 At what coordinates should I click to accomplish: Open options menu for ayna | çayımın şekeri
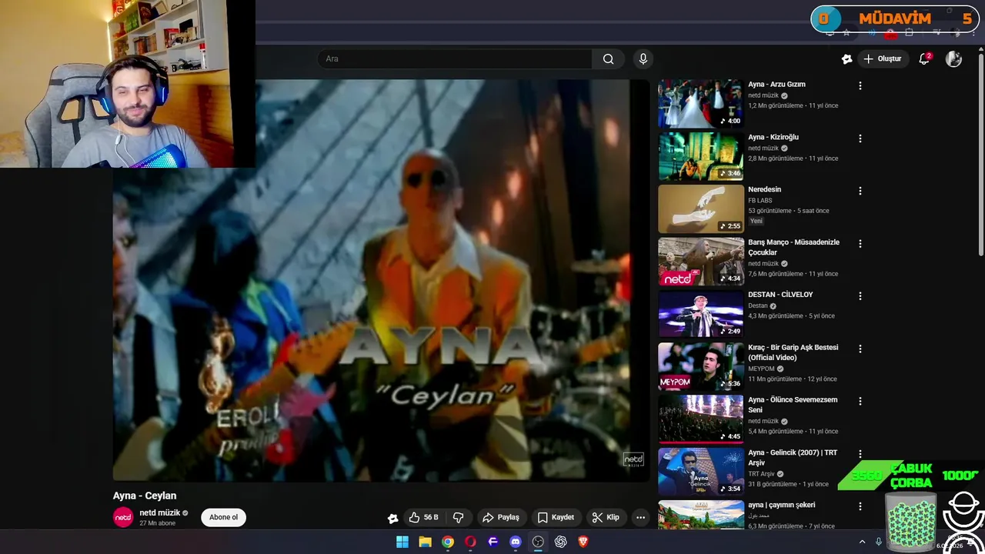tap(860, 506)
